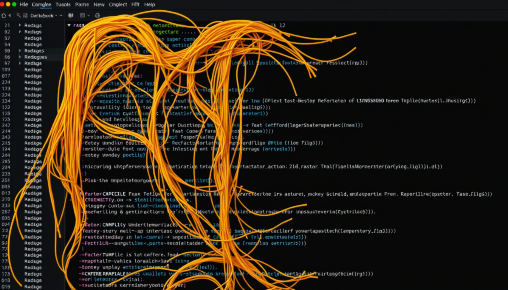Expand the sidebar row numbered 21
This screenshot has width=508, height=290.
coord(20,25)
